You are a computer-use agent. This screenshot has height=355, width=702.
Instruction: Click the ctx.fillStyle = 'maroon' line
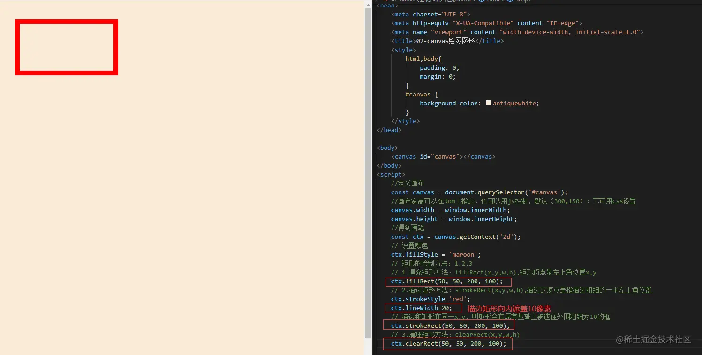coord(436,254)
